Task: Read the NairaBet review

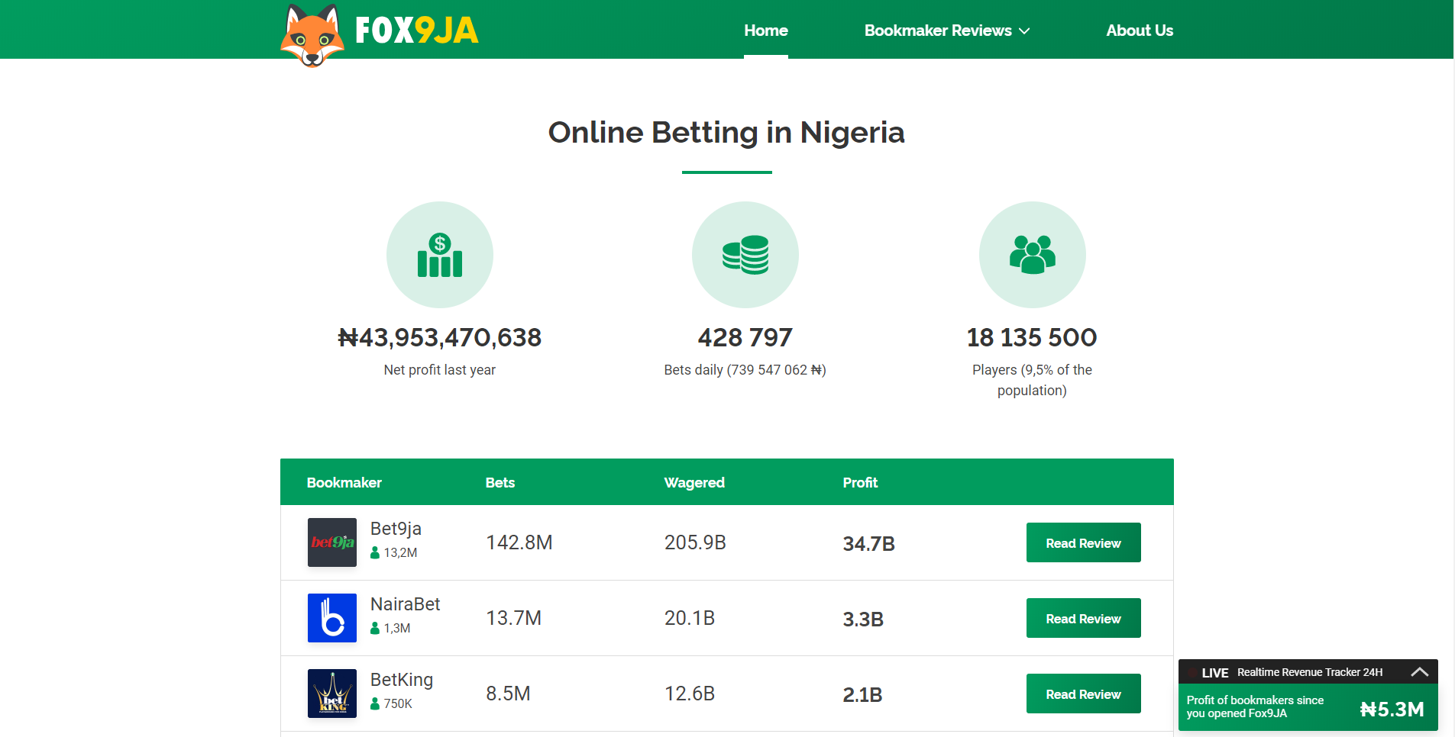Action: pyautogui.click(x=1084, y=618)
